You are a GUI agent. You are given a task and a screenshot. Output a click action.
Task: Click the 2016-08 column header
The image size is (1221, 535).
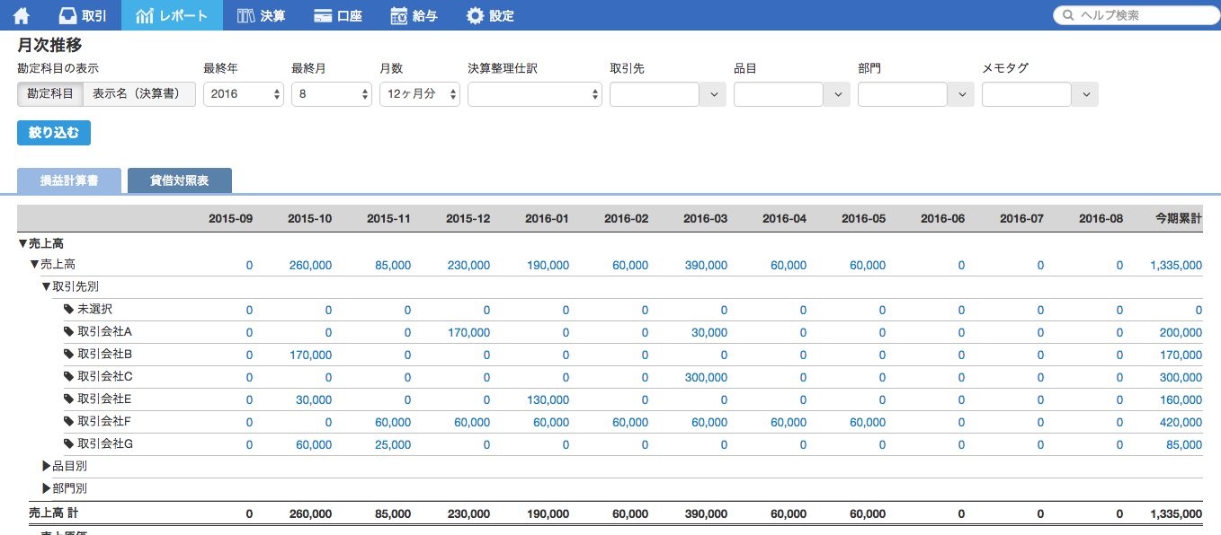click(x=1101, y=219)
